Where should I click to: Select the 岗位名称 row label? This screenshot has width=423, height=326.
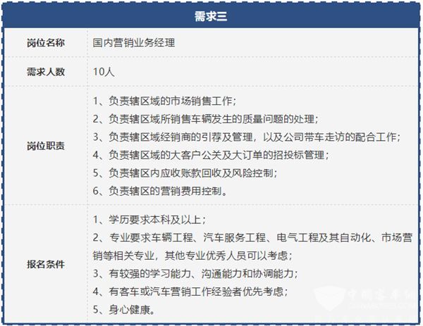[45, 42]
